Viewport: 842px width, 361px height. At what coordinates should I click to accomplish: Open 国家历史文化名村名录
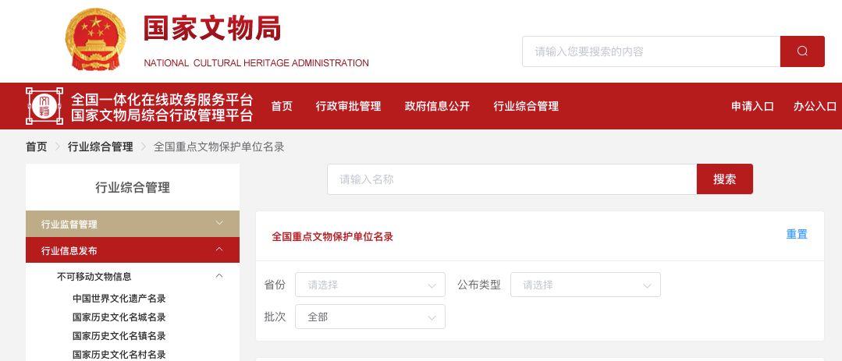tap(119, 355)
